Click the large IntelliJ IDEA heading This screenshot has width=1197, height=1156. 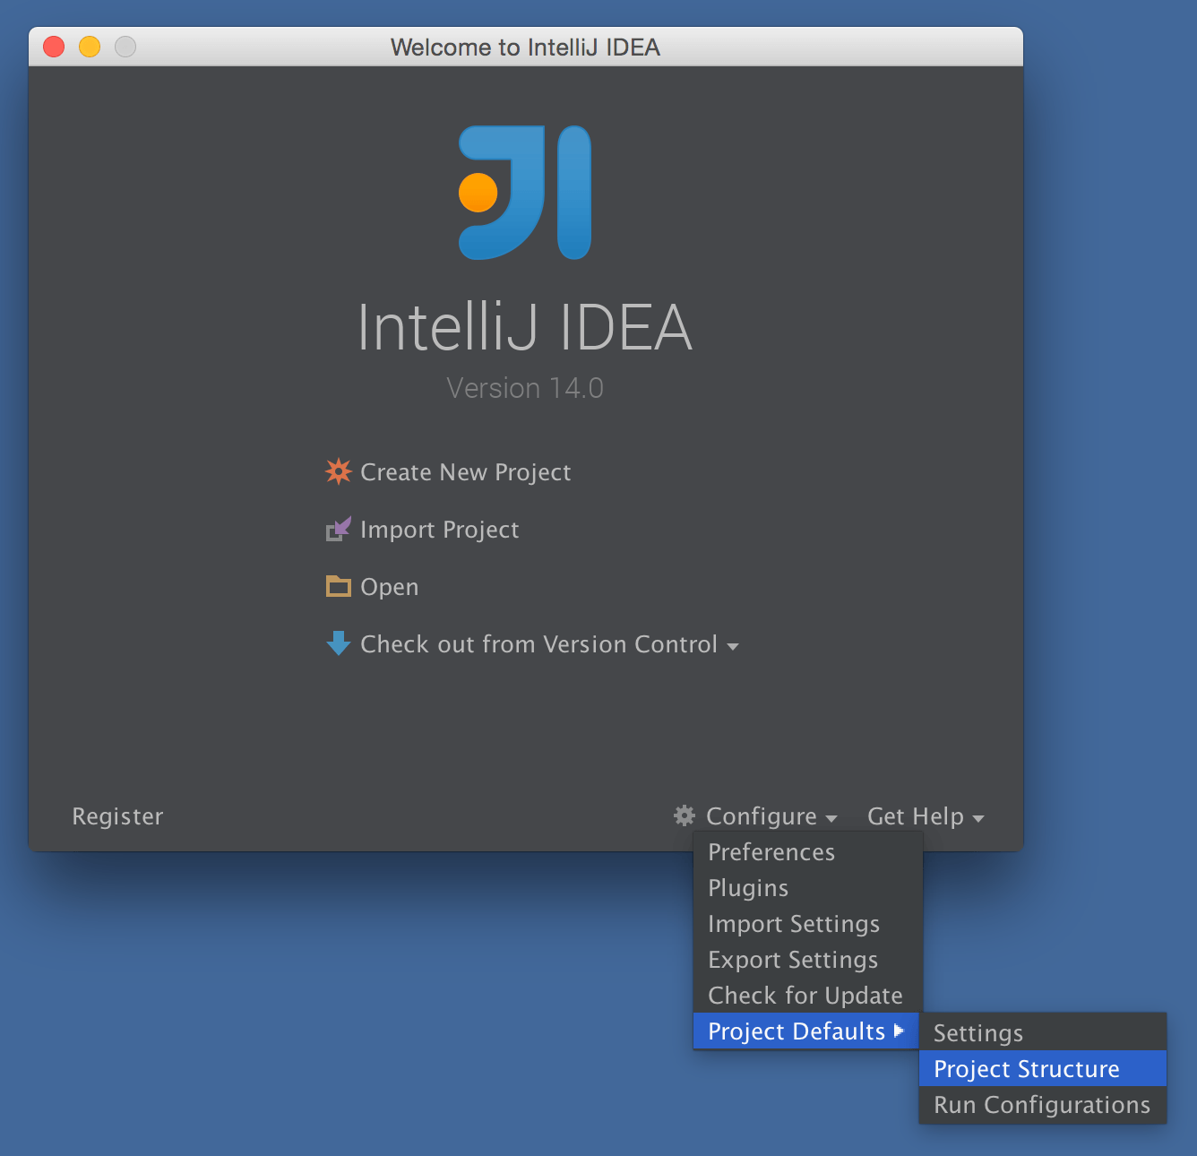(525, 327)
